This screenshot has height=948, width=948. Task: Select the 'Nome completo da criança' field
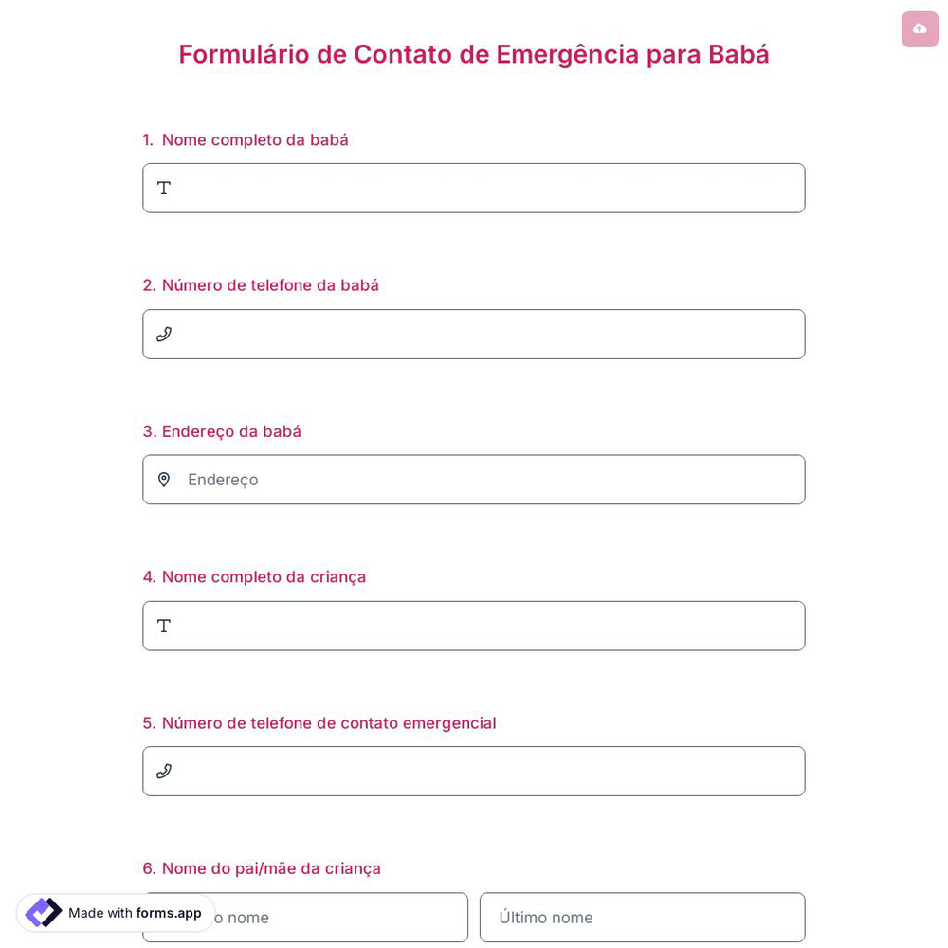click(x=474, y=626)
